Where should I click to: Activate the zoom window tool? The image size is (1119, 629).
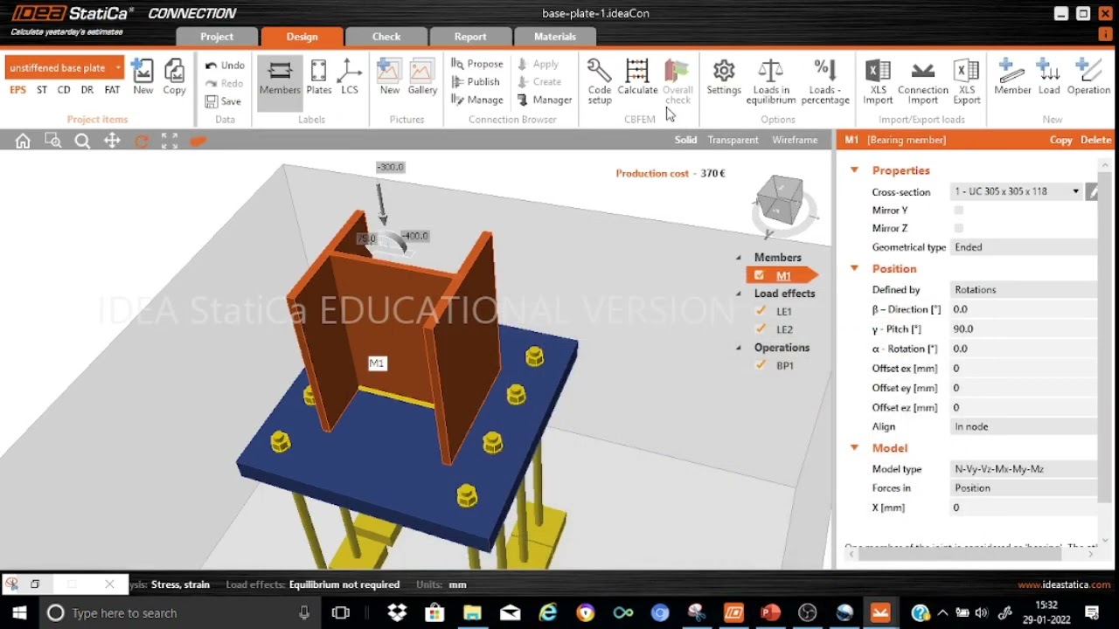52,141
